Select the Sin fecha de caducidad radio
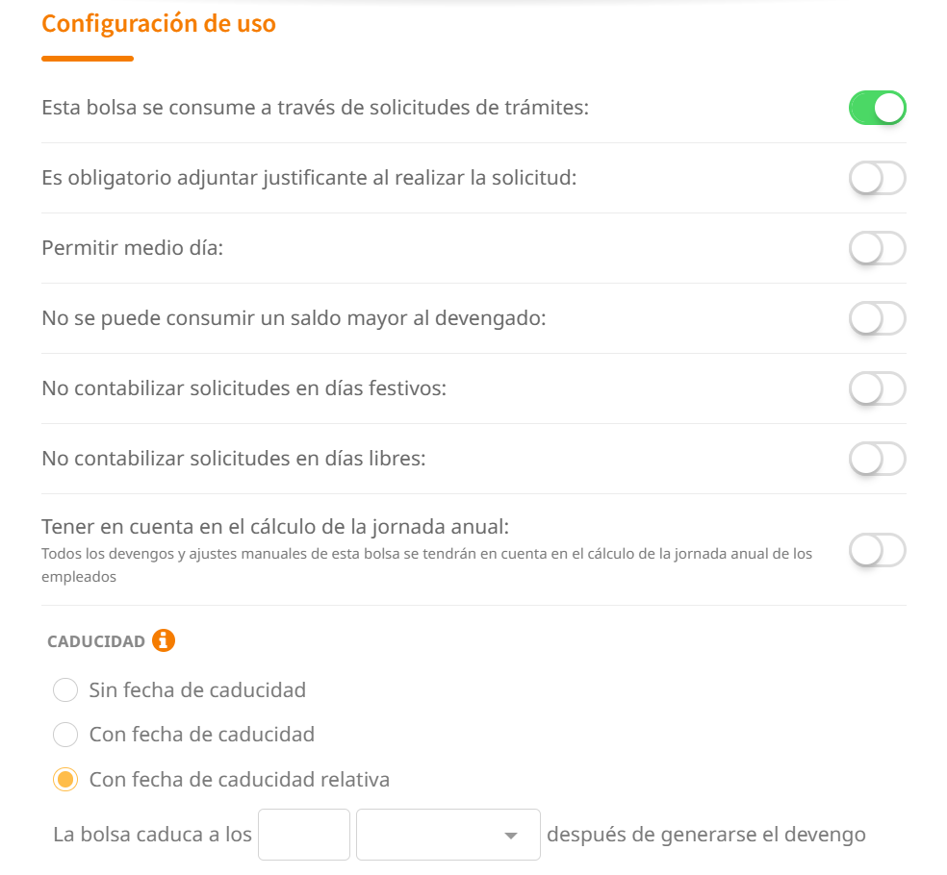The height and width of the screenshot is (875, 947). 65,690
